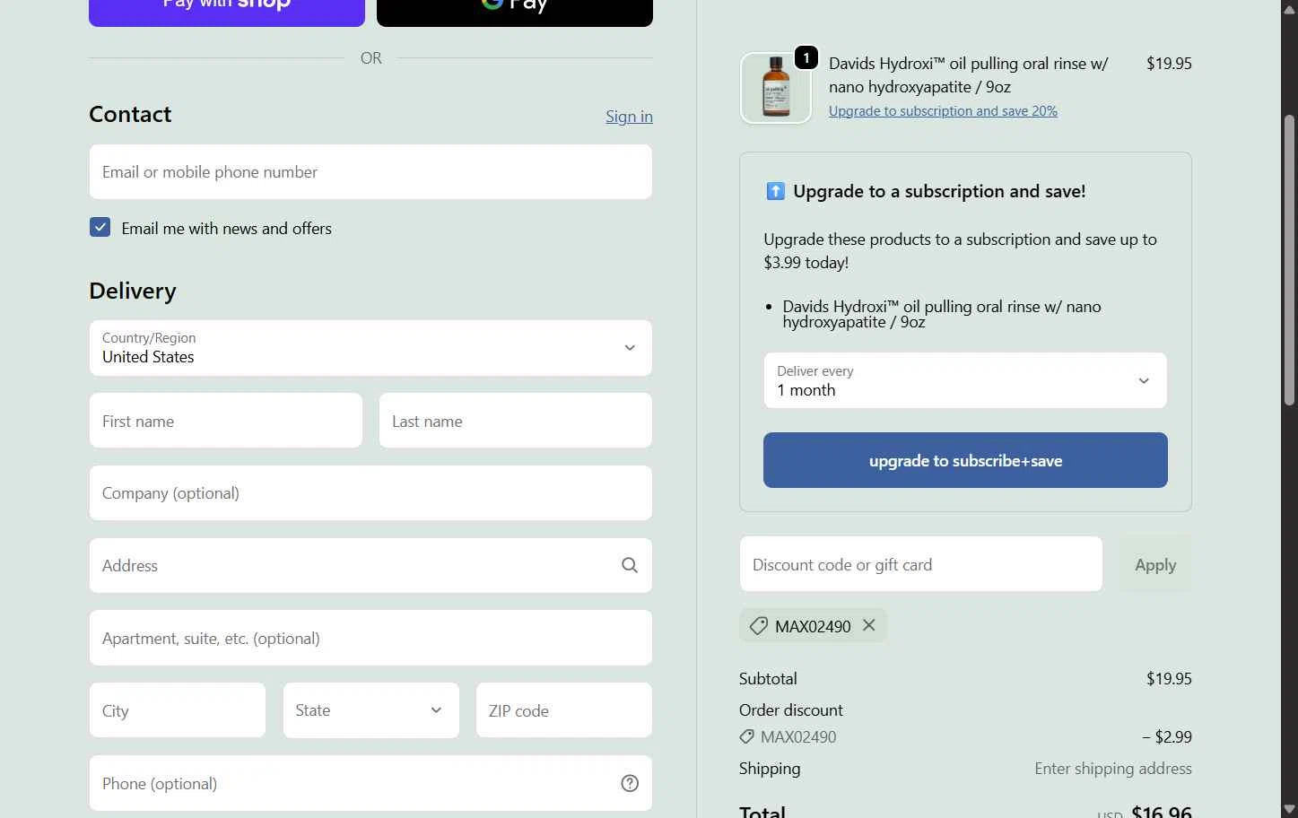This screenshot has height=818, width=1298.
Task: Toggle Email me with news and offers
Action: pos(100,227)
